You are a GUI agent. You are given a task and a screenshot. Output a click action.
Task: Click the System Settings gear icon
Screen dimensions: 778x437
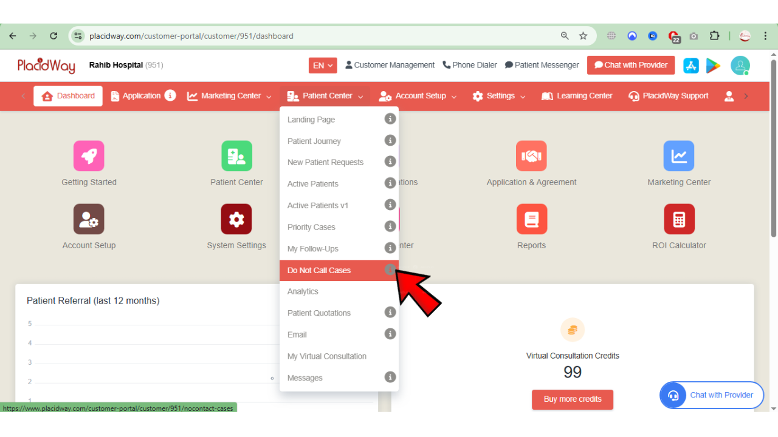coord(236,218)
